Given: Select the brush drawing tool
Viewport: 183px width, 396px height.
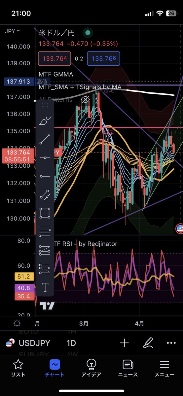Looking at the screenshot, I should (45, 121).
